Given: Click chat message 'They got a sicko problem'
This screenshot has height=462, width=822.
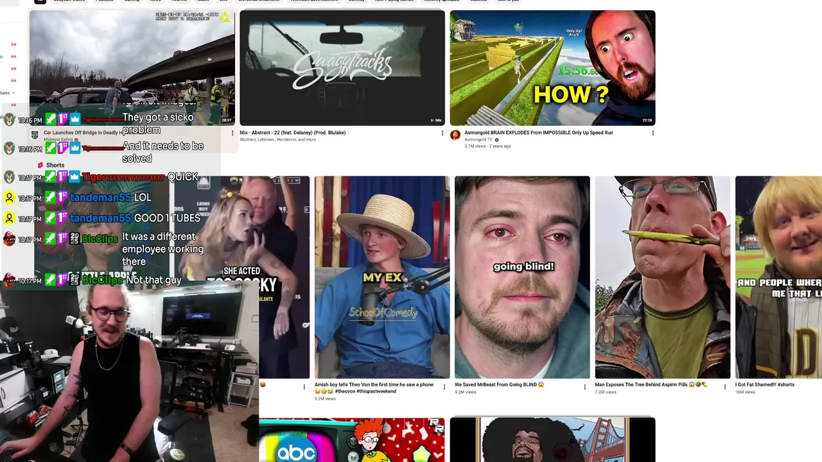Looking at the screenshot, I should pyautogui.click(x=158, y=123).
